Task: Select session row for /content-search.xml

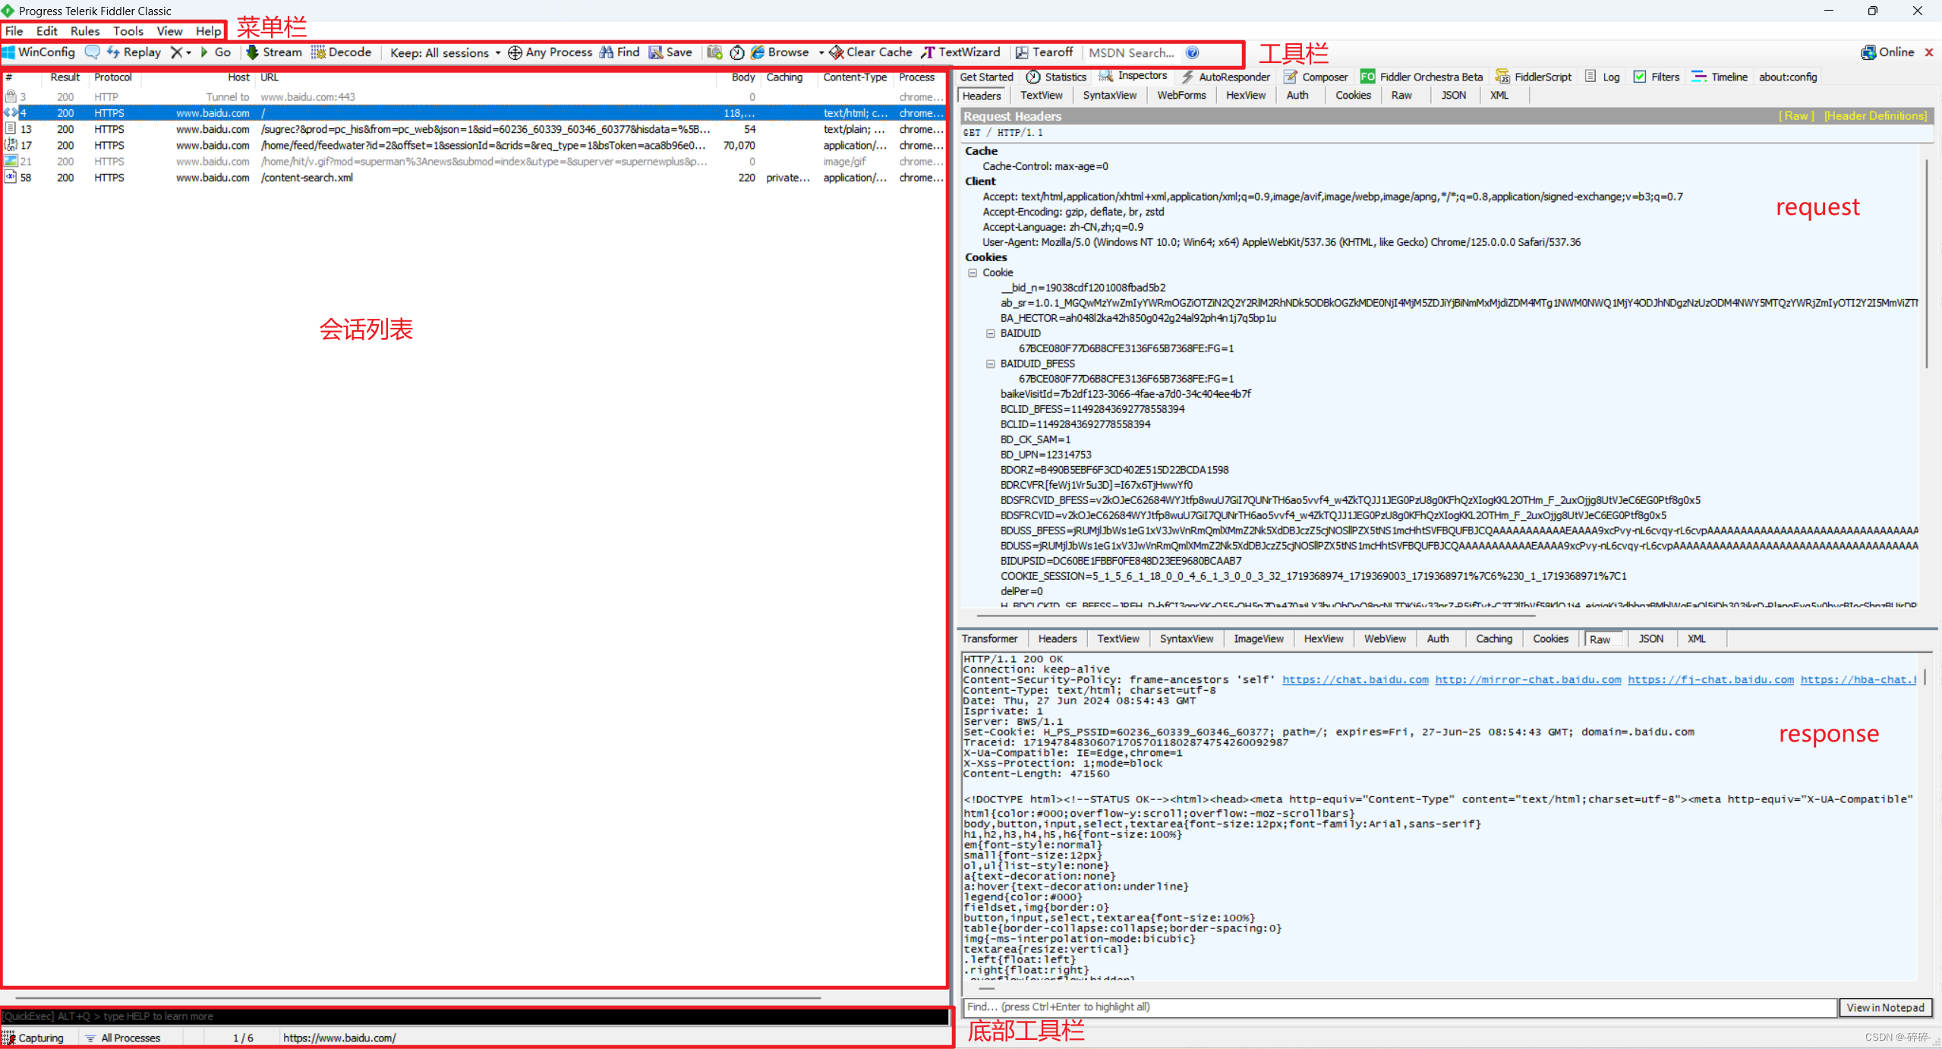Action: [x=307, y=178]
